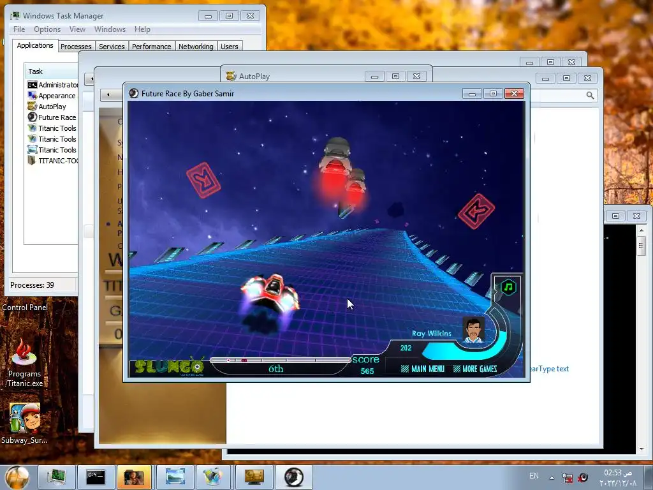The height and width of the screenshot is (490, 653).
Task: Click the Task column header
Action: 51,71
